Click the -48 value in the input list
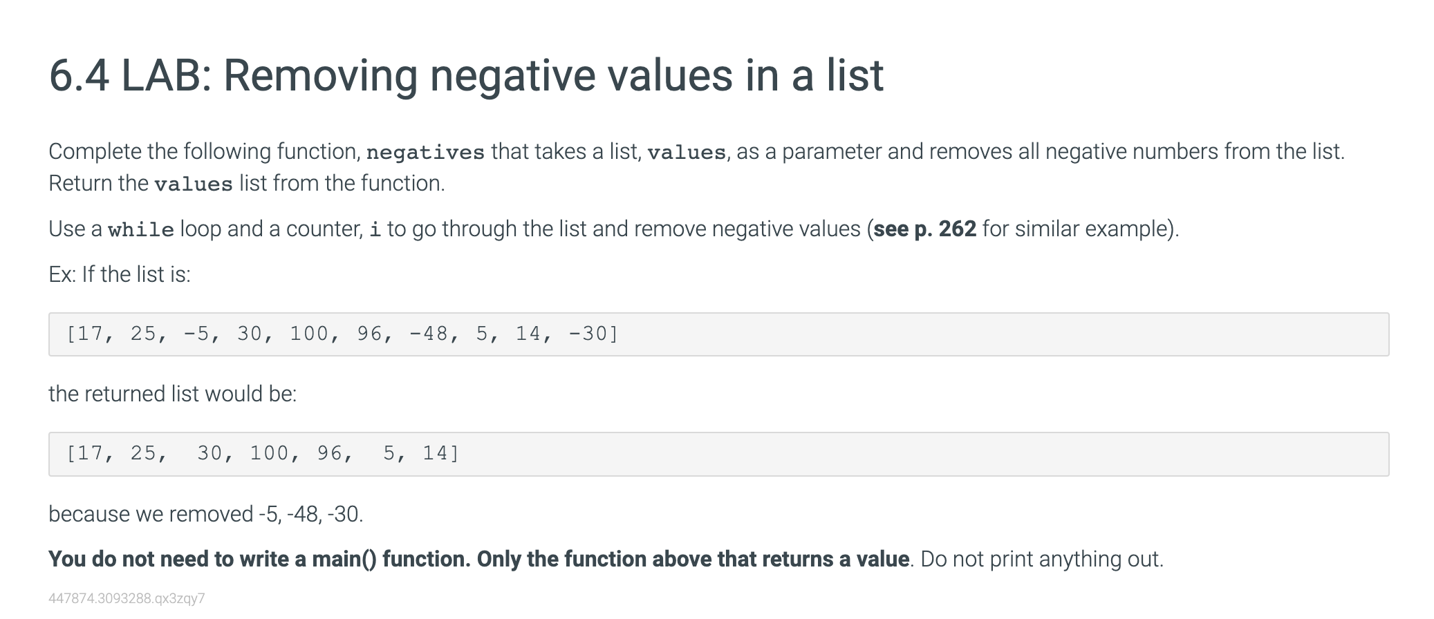Viewport: 1434px width, 619px height. 429,334
